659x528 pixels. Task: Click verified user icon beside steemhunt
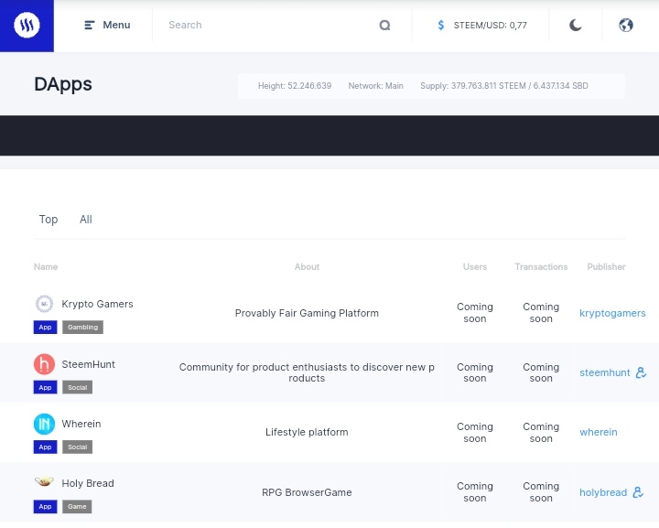click(x=641, y=372)
